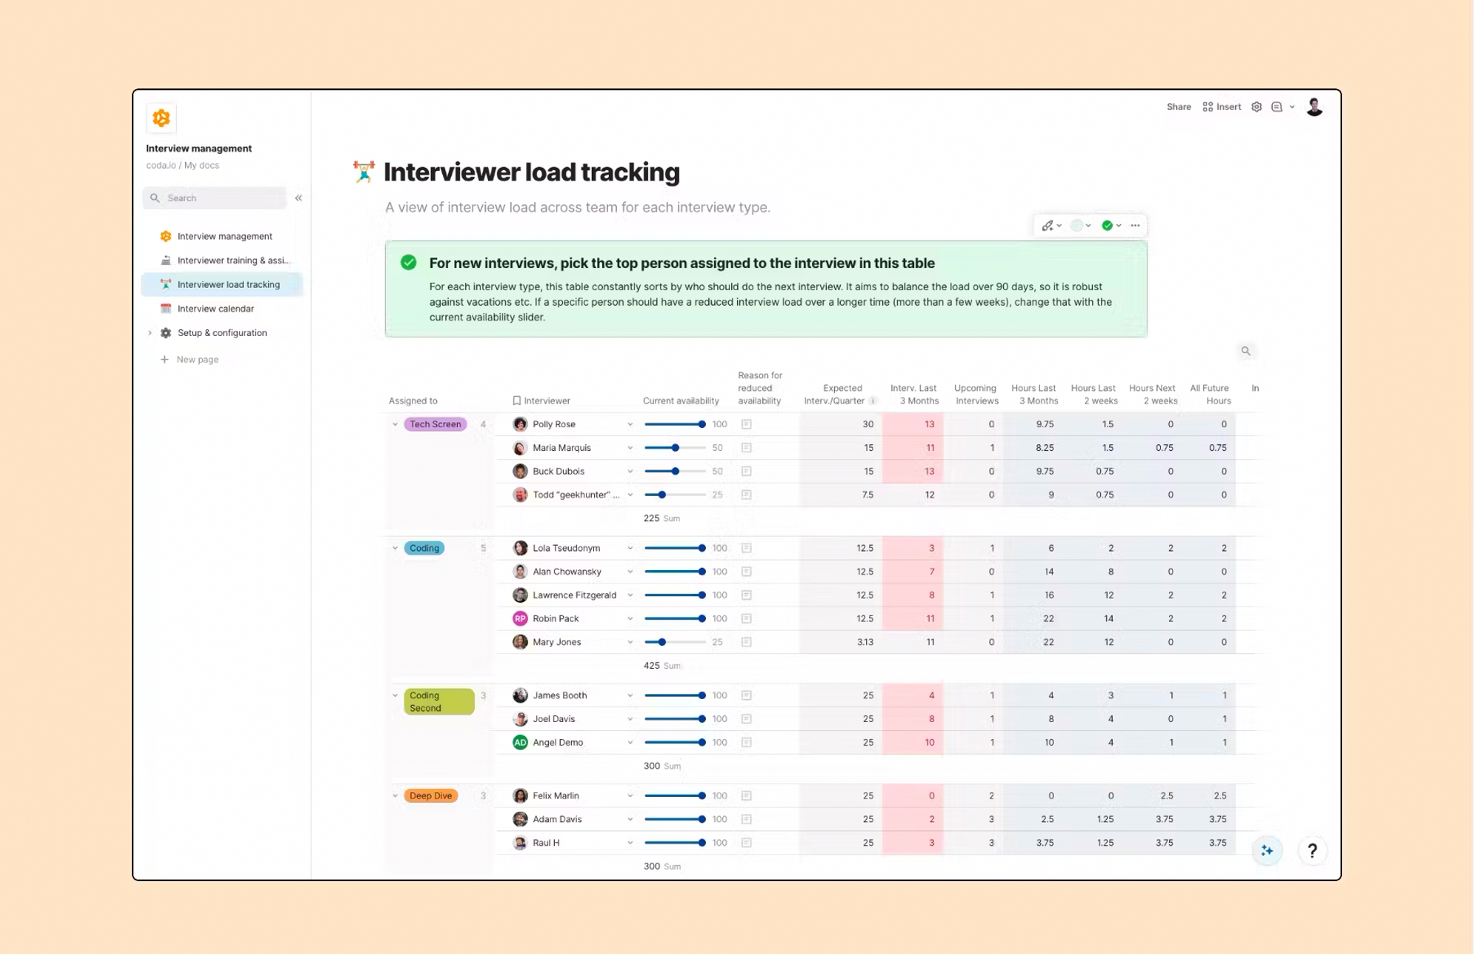
Task: Open the help question mark button
Action: pyautogui.click(x=1312, y=850)
